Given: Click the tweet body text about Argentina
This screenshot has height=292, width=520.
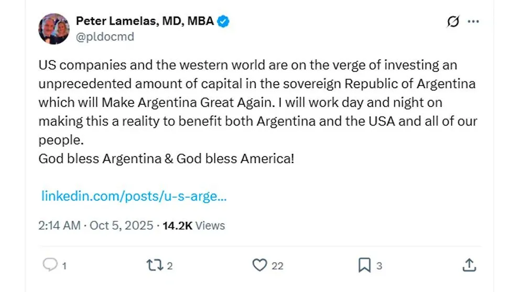Looking at the screenshot, I should click(257, 111).
